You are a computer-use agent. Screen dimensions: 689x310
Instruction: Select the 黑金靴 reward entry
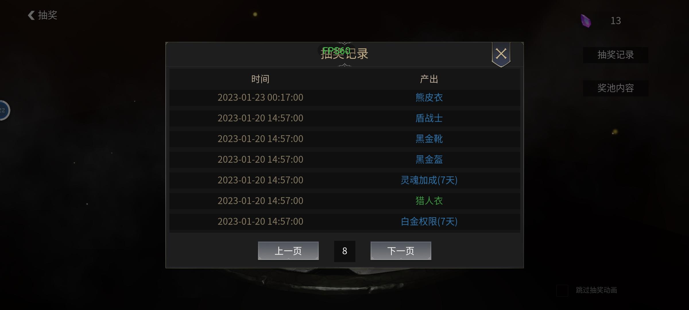[x=429, y=139]
